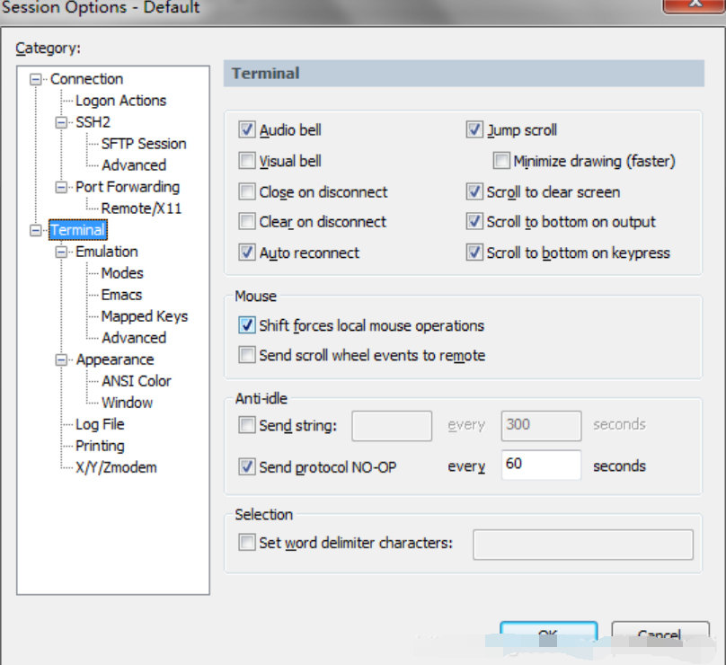
Task: Enable Set word delimiter characters
Action: point(247,542)
